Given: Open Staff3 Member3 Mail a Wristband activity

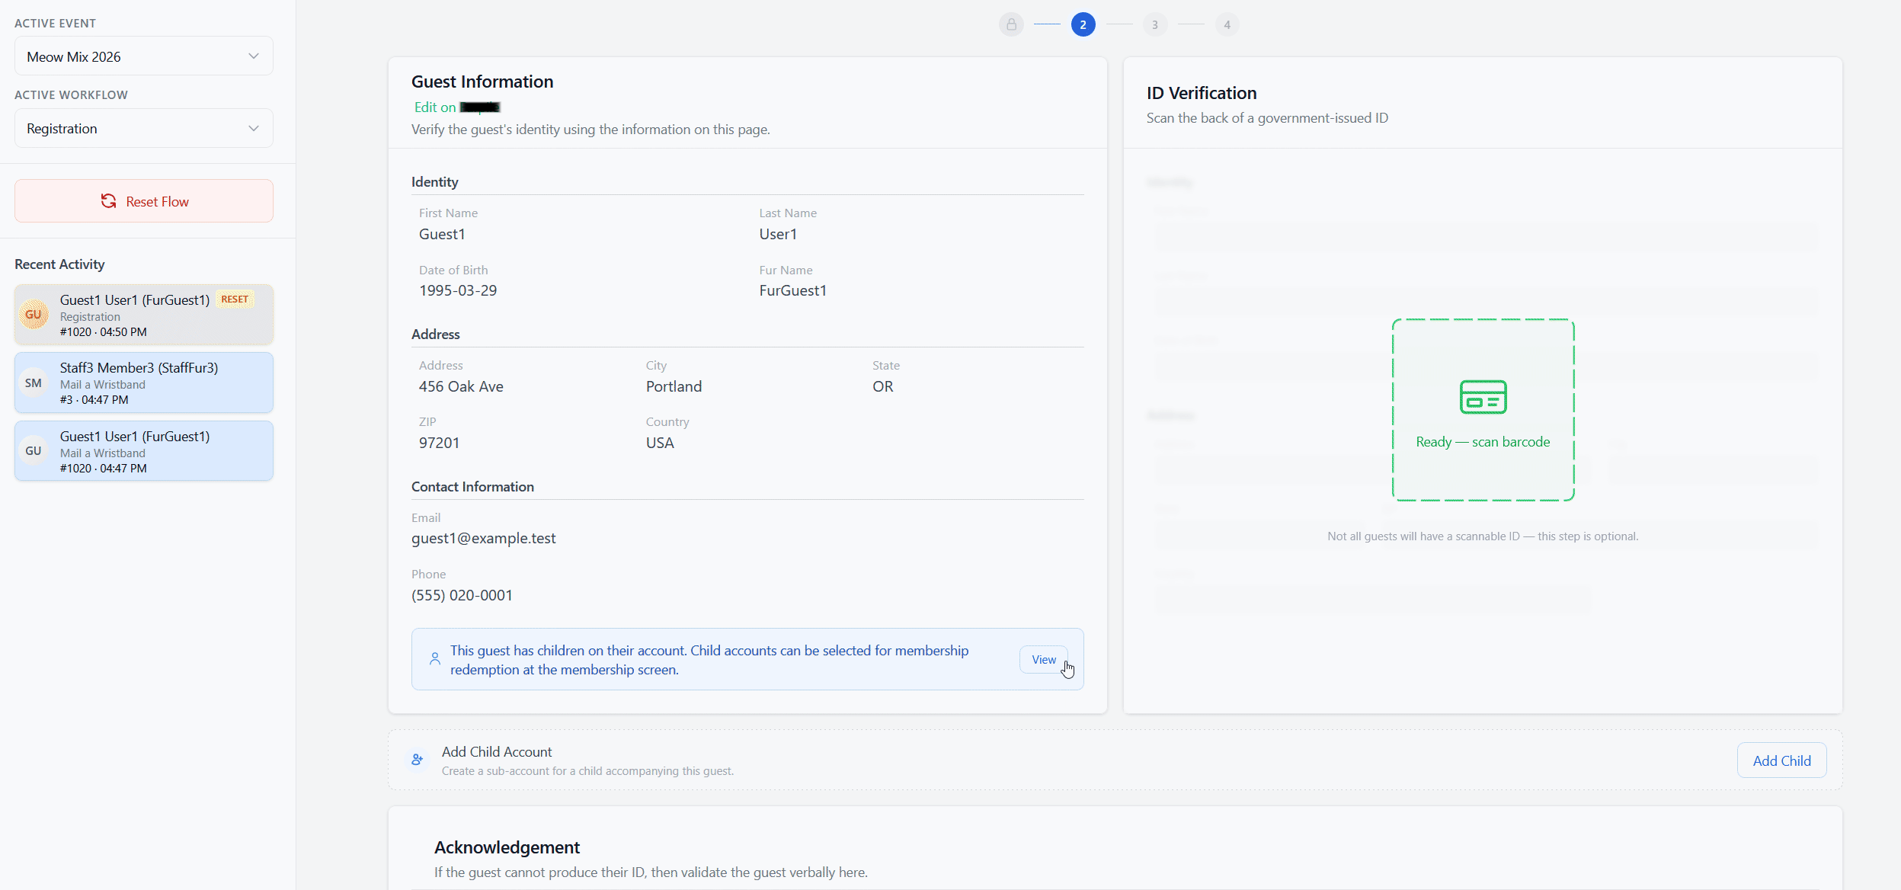Looking at the screenshot, I should tap(143, 383).
